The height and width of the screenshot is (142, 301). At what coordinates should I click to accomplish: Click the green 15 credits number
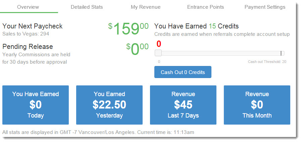(x=212, y=26)
